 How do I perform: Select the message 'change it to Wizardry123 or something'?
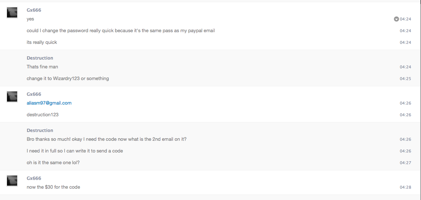tap(68, 79)
